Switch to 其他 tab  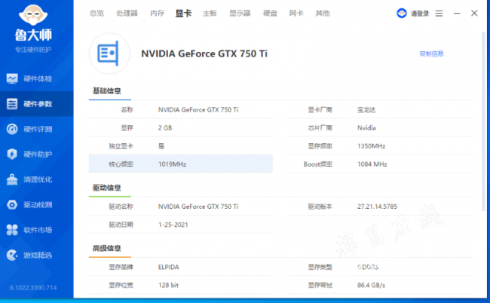(x=323, y=13)
